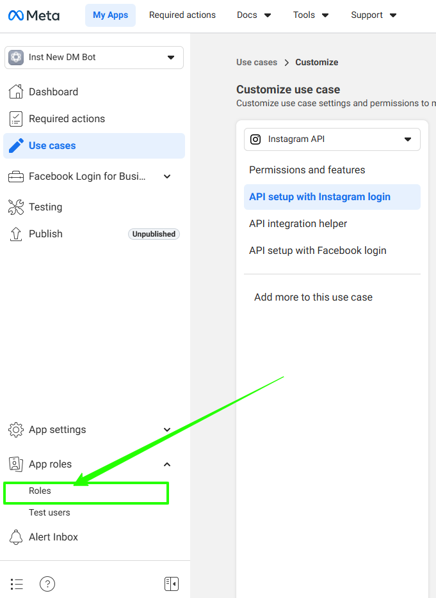This screenshot has height=598, width=436.
Task: Collapse the sidebar panel icon
Action: (171, 584)
